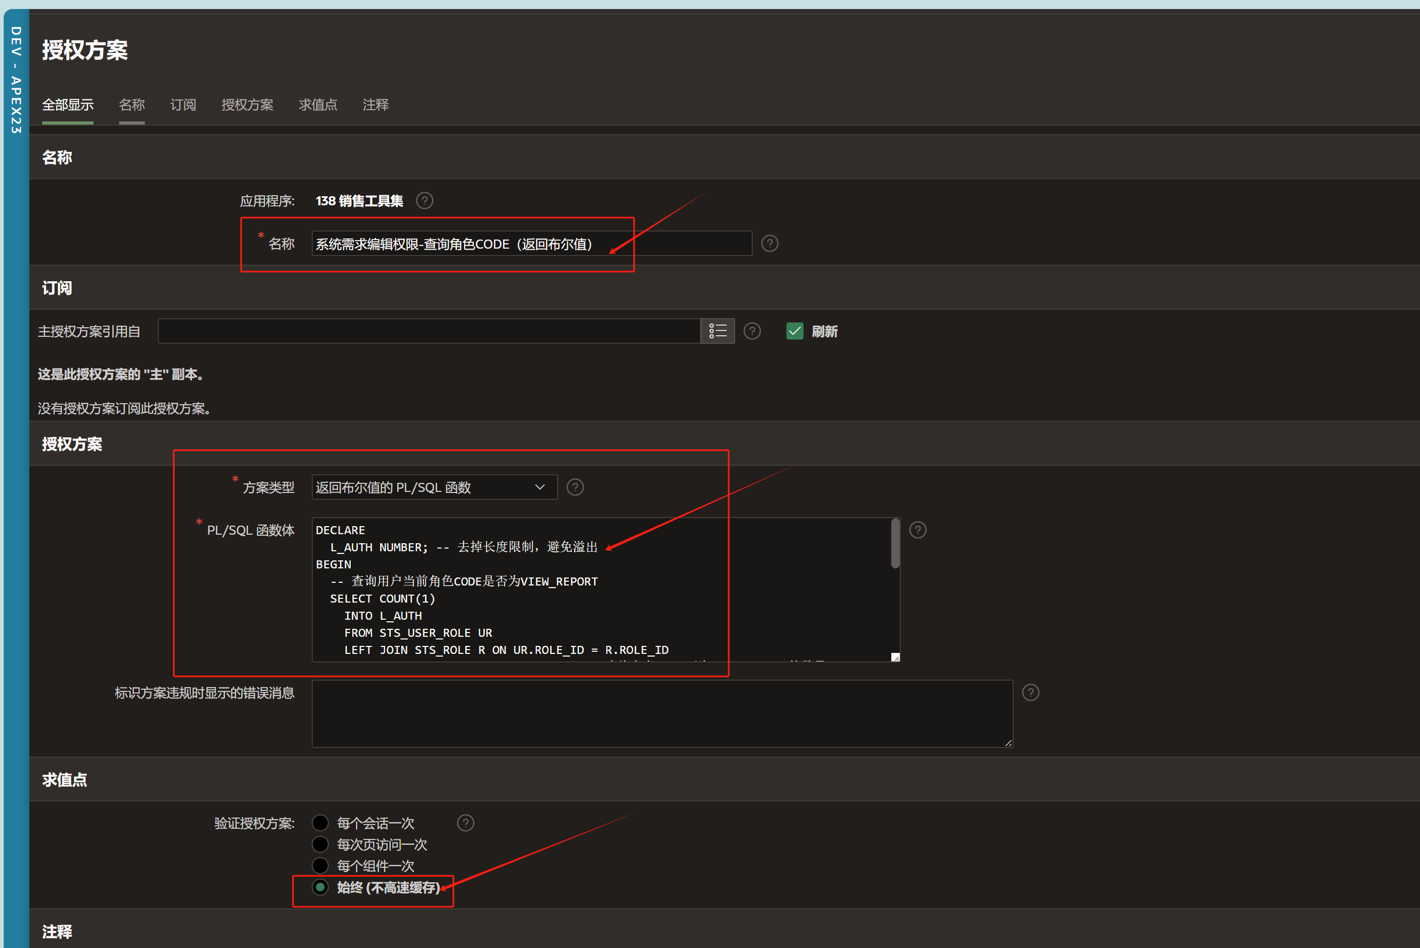
Task: Switch to the 注释 tab
Action: click(x=375, y=105)
